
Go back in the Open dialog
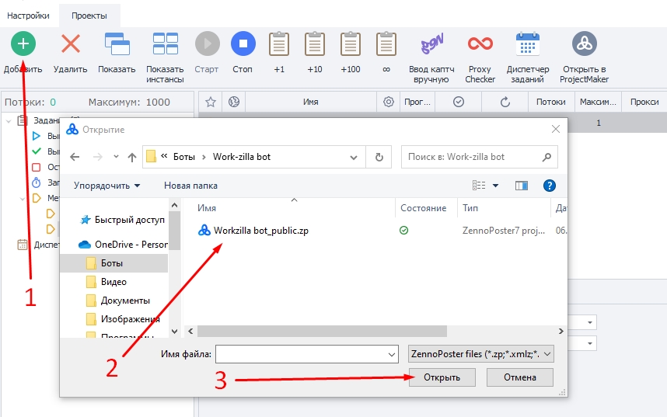[x=75, y=157]
